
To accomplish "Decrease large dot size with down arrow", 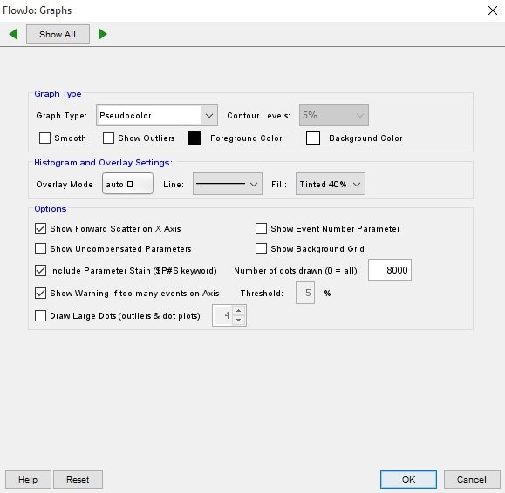I will pos(238,320).
